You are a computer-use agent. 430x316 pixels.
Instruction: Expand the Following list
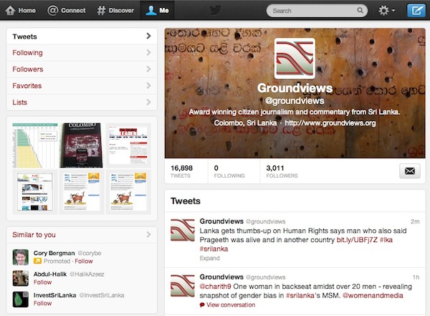point(82,53)
